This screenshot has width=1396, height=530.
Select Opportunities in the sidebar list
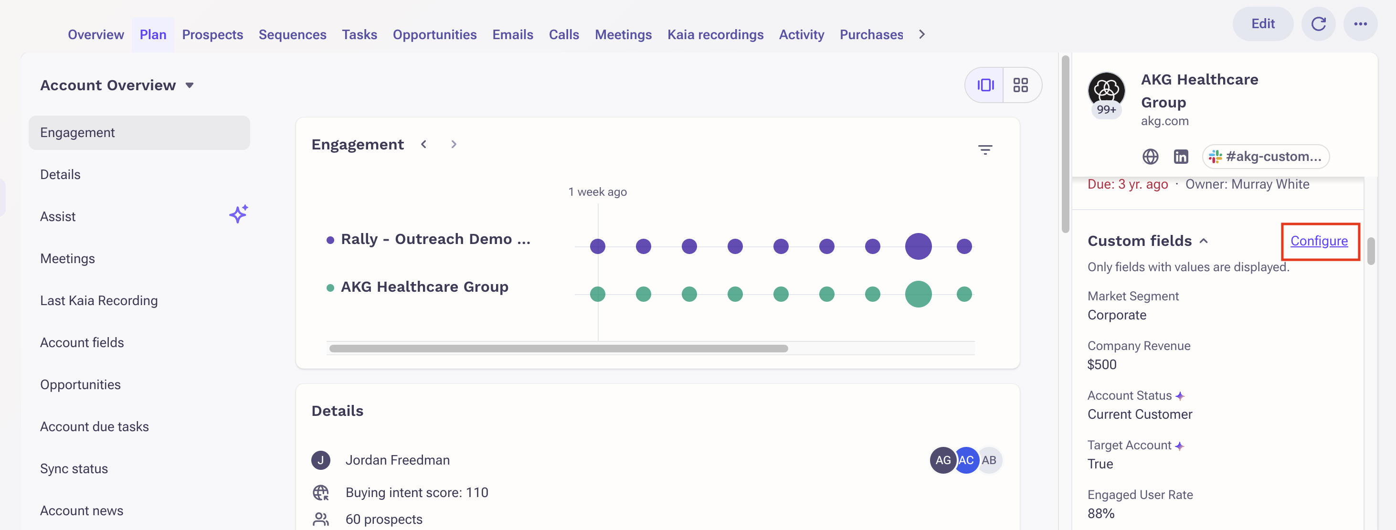tap(139, 385)
